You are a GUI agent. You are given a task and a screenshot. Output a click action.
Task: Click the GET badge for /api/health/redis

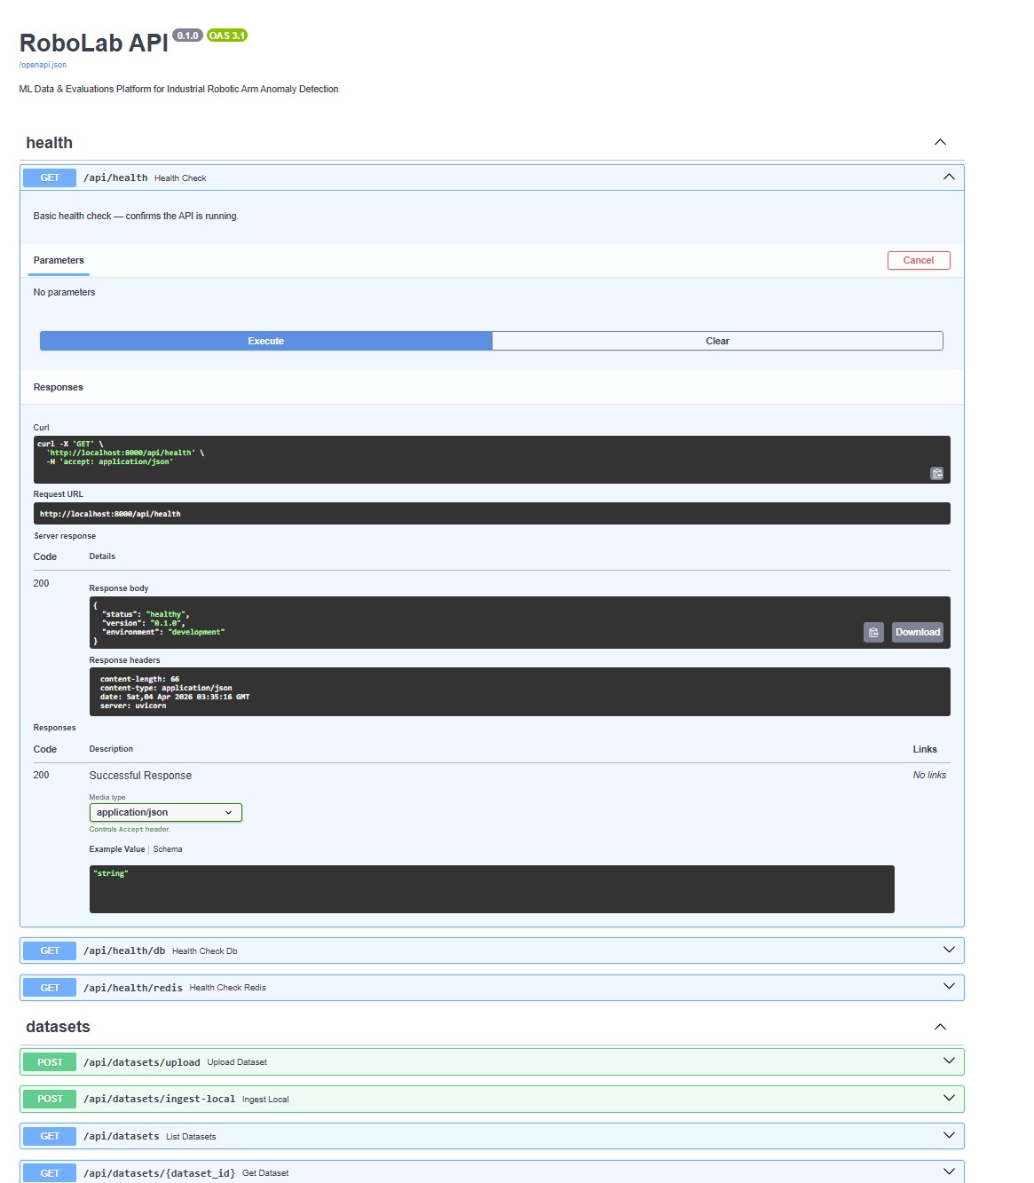(50, 988)
